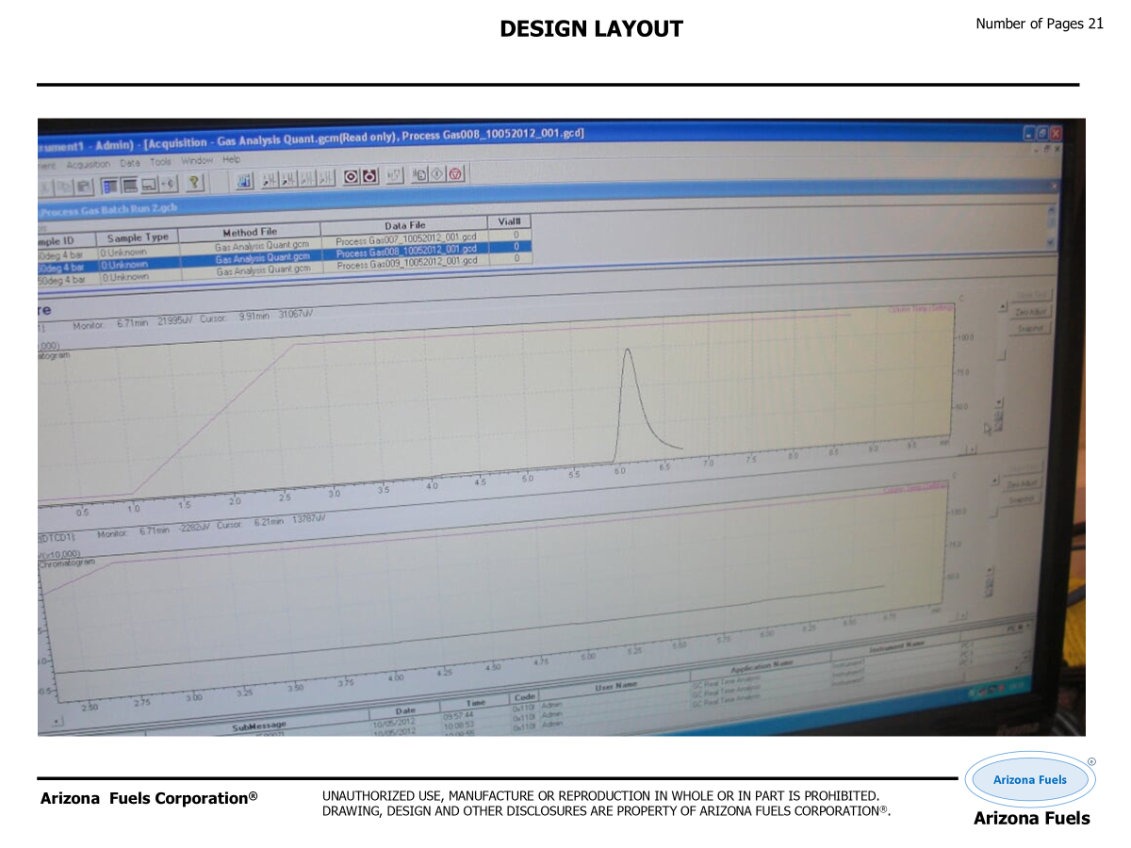Click the Time log column header

[476, 703]
